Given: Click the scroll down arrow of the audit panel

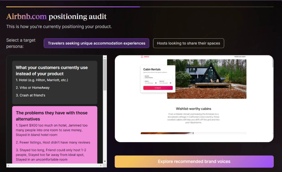Looking at the screenshot, I should point(105,161).
